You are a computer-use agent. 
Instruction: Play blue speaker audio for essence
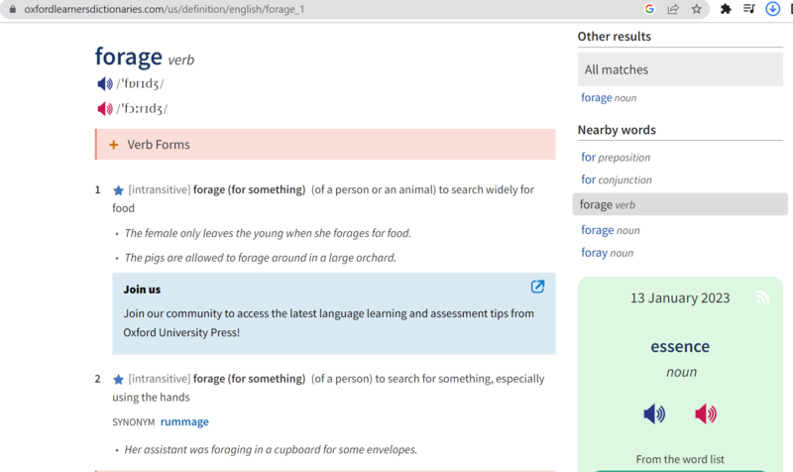pyautogui.click(x=654, y=413)
